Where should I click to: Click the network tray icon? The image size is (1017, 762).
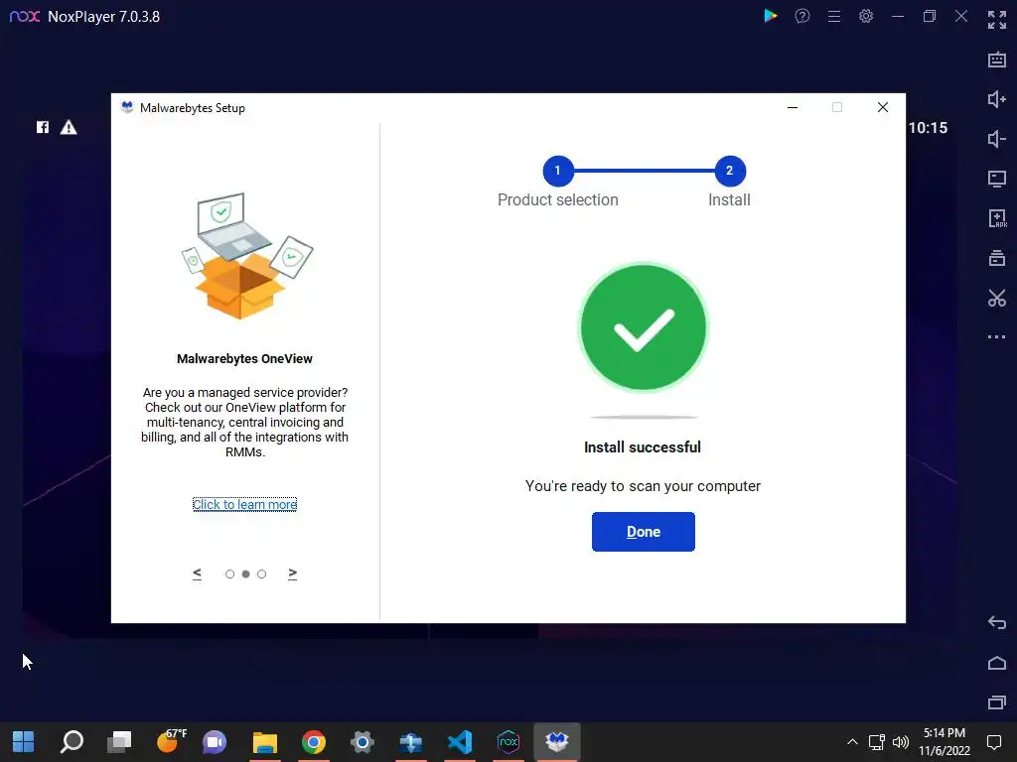(x=876, y=742)
